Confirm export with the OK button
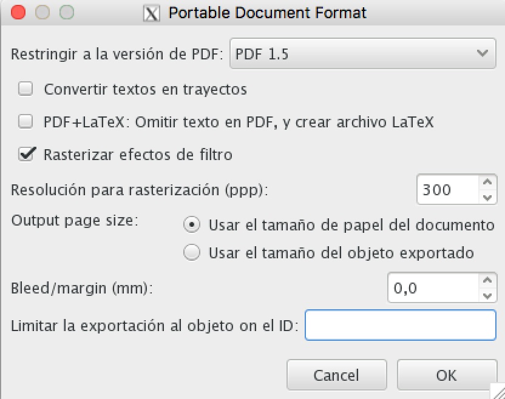The image size is (505, 399). (446, 375)
